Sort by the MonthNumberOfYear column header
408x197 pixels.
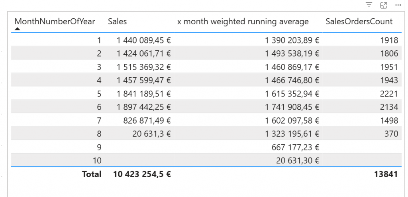click(55, 22)
